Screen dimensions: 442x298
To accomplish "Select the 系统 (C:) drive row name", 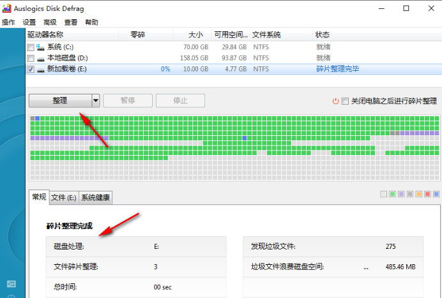I will [x=60, y=47].
